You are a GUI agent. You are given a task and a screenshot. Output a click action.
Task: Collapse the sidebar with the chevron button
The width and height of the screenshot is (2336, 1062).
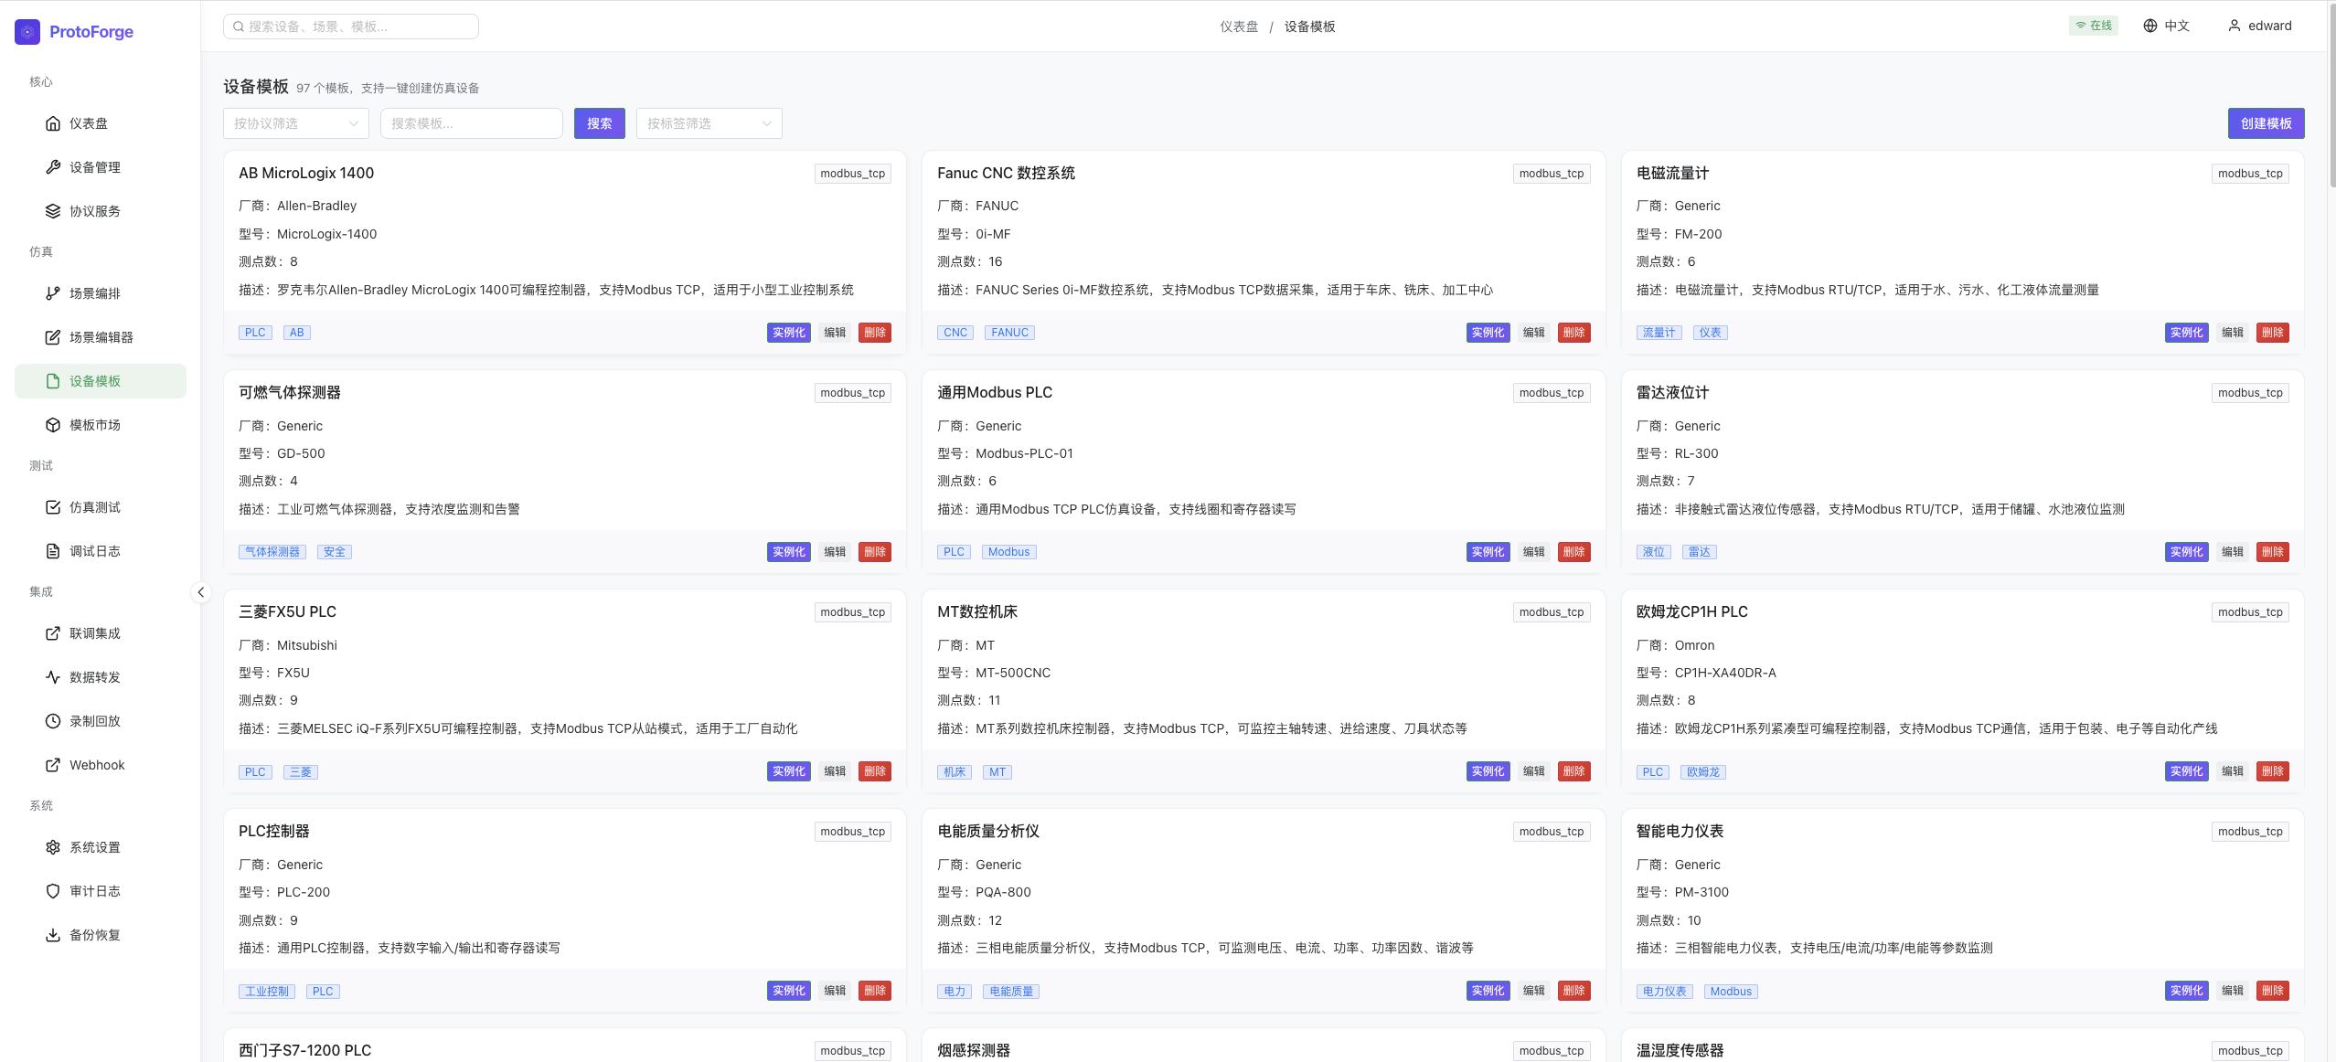tap(201, 592)
